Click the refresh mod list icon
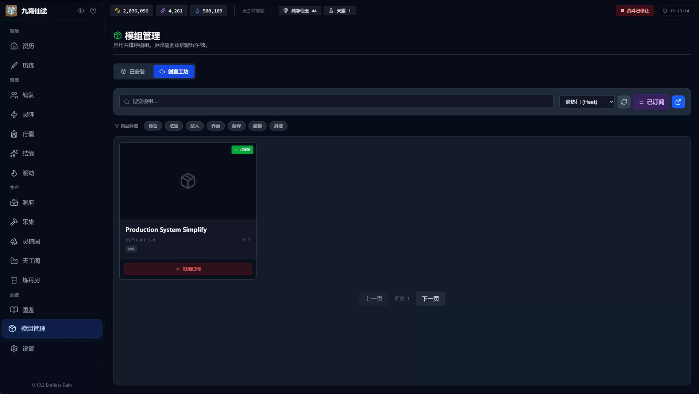The width and height of the screenshot is (699, 394). click(624, 102)
